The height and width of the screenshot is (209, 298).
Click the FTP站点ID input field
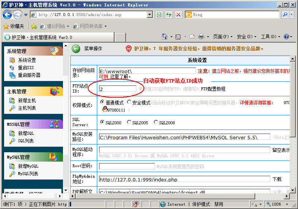(x=118, y=89)
